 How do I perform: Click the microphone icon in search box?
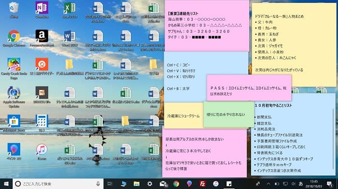point(98,184)
